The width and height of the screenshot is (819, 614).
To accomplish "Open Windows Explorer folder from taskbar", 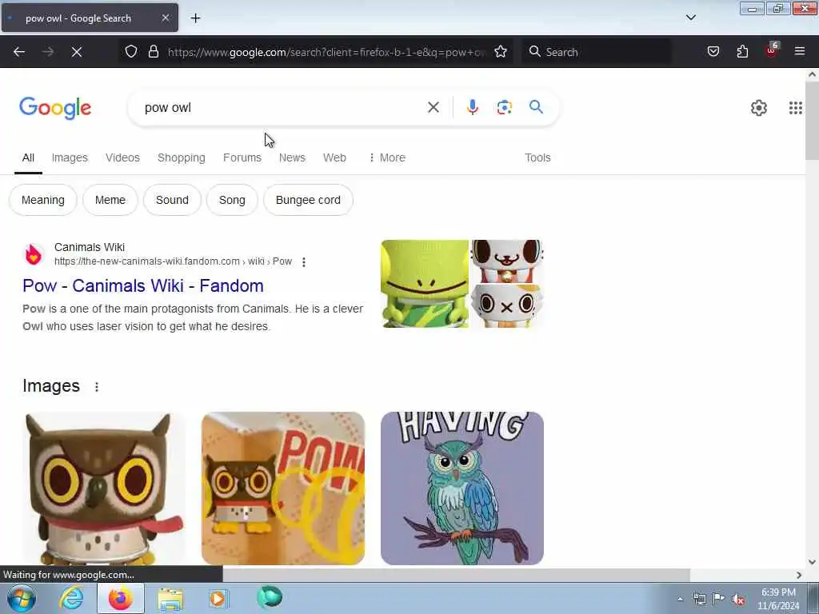I will [170, 599].
